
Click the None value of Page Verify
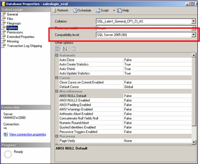point(128,141)
